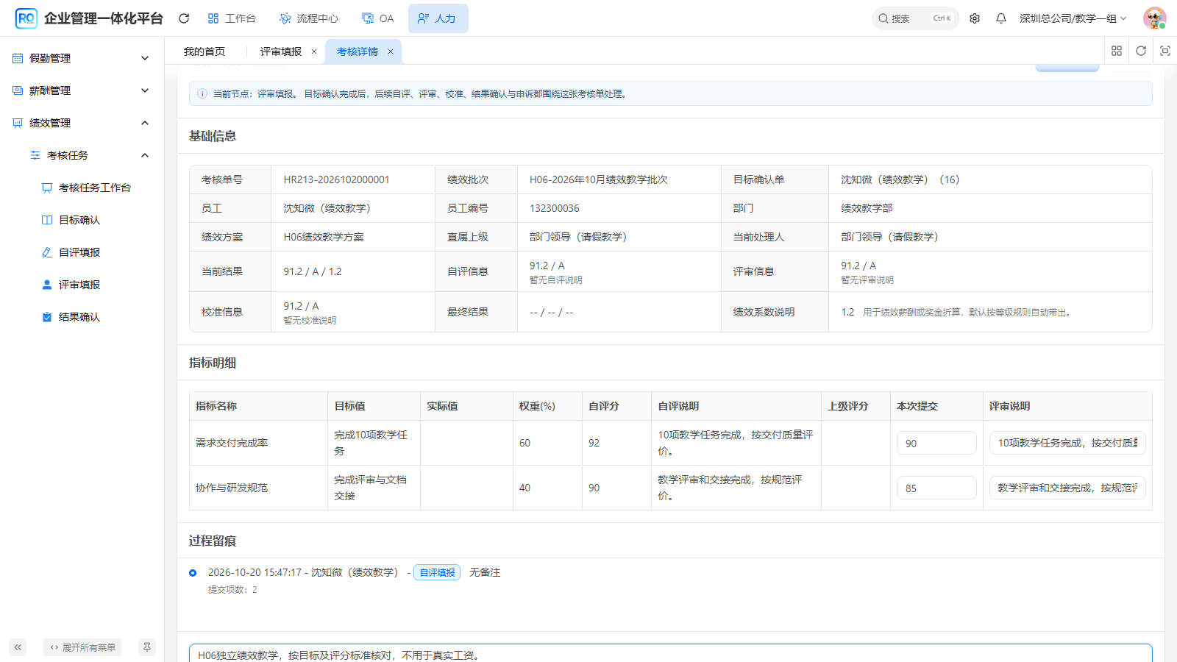Click the 员工编号 value 132300036
1177x662 pixels.
(554, 208)
